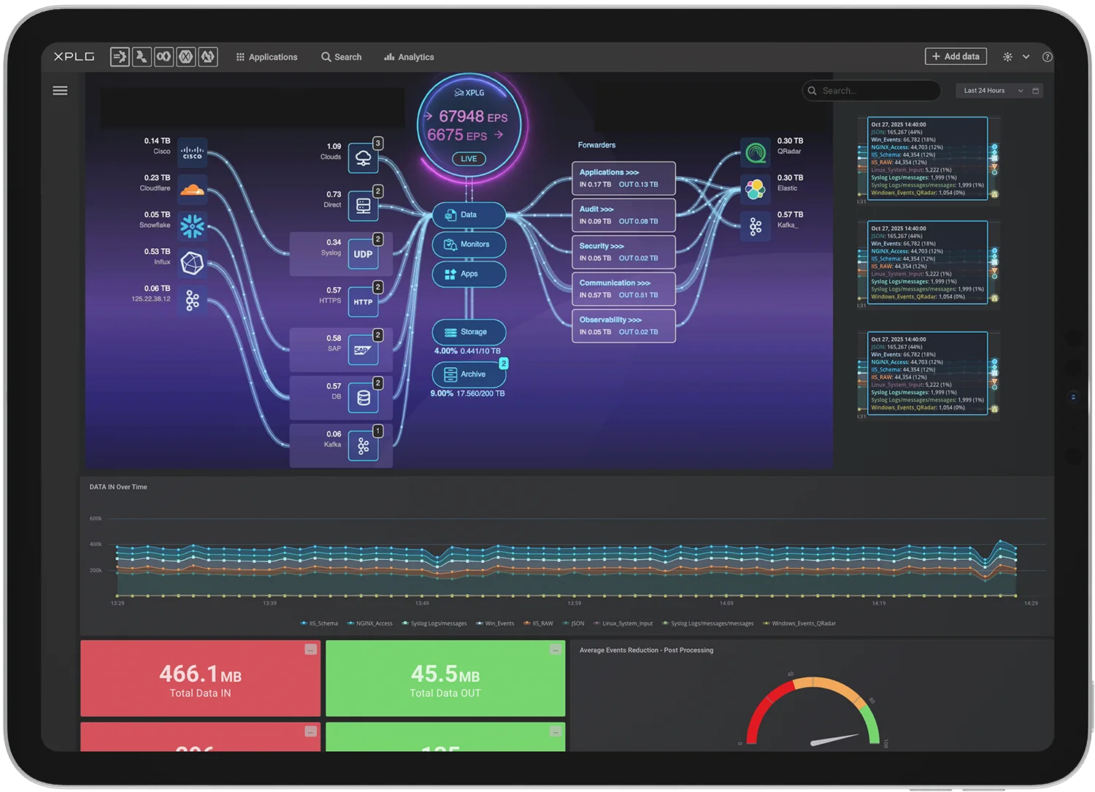Viewport: 1095px width, 792px height.
Task: Click the Clouds listener icon
Action: 363,158
